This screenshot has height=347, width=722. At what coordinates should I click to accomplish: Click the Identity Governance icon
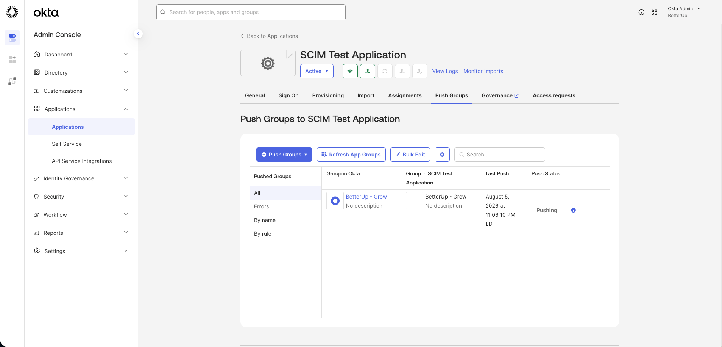(x=36, y=178)
